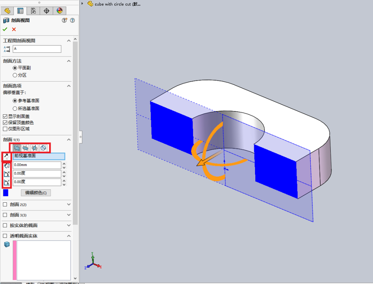
Task: Click the 前视基准面 reference plane field
Action: tap(39, 156)
